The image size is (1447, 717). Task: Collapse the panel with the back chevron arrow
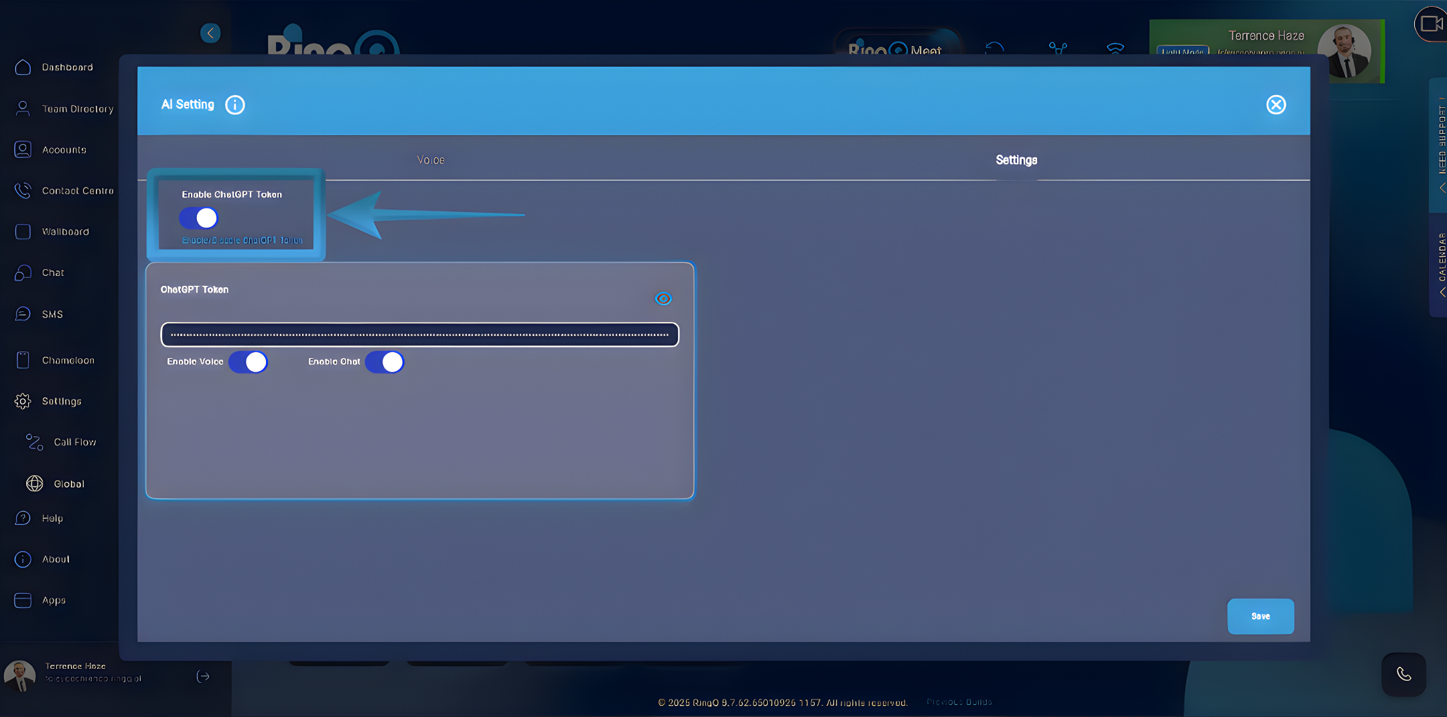[210, 32]
